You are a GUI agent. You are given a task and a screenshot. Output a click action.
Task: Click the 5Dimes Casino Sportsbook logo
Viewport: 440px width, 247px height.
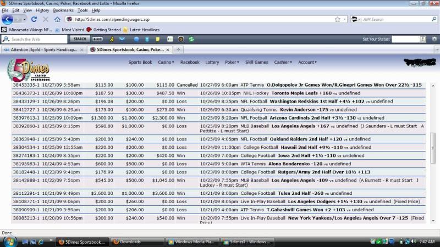29,70
